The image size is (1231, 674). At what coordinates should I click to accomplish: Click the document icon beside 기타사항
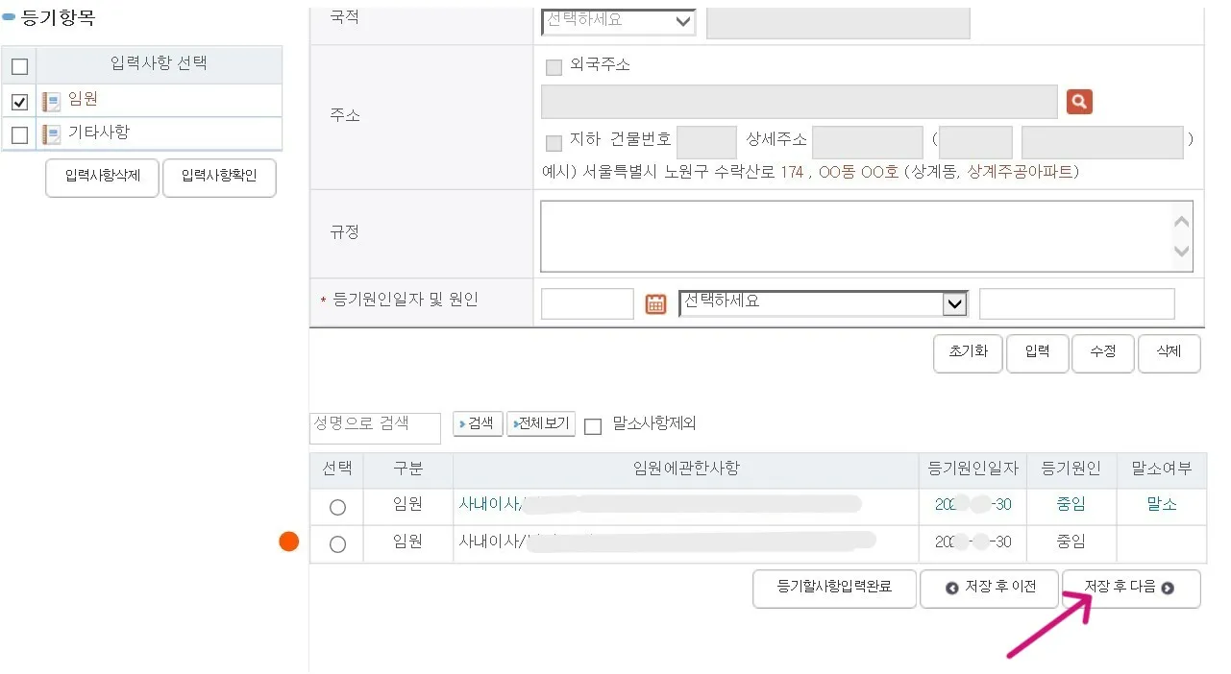(49, 133)
